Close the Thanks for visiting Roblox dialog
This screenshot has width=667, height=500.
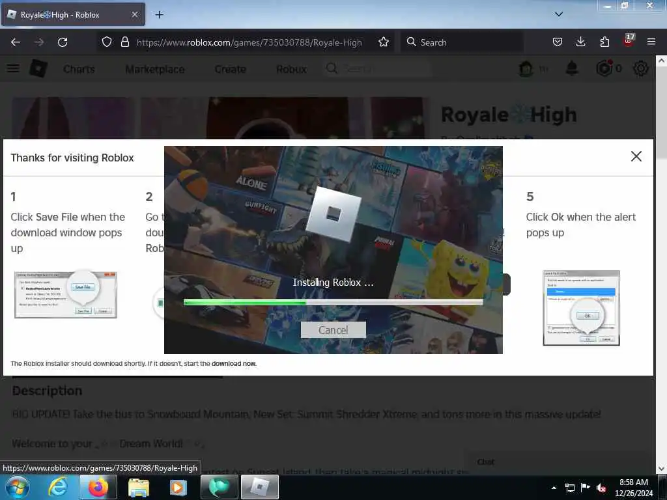(x=636, y=156)
